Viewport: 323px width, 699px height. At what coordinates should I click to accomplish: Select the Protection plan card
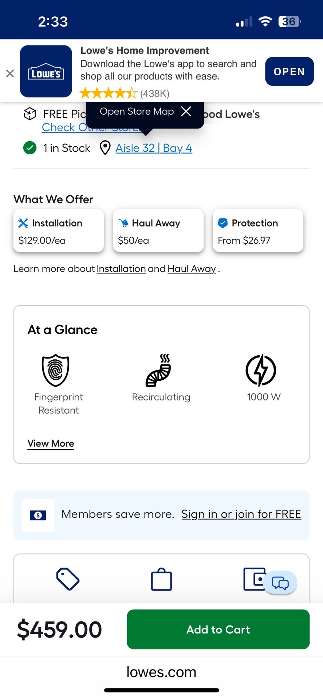click(x=258, y=231)
